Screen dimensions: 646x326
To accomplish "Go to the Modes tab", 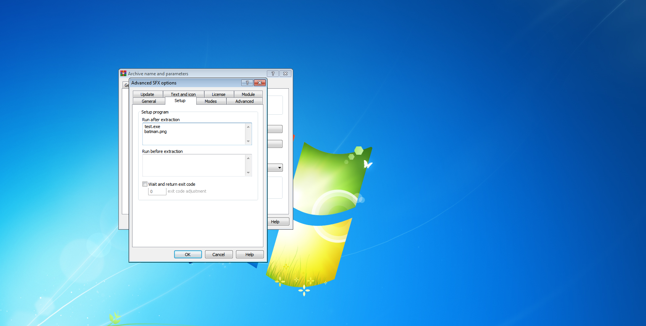I will (x=210, y=101).
